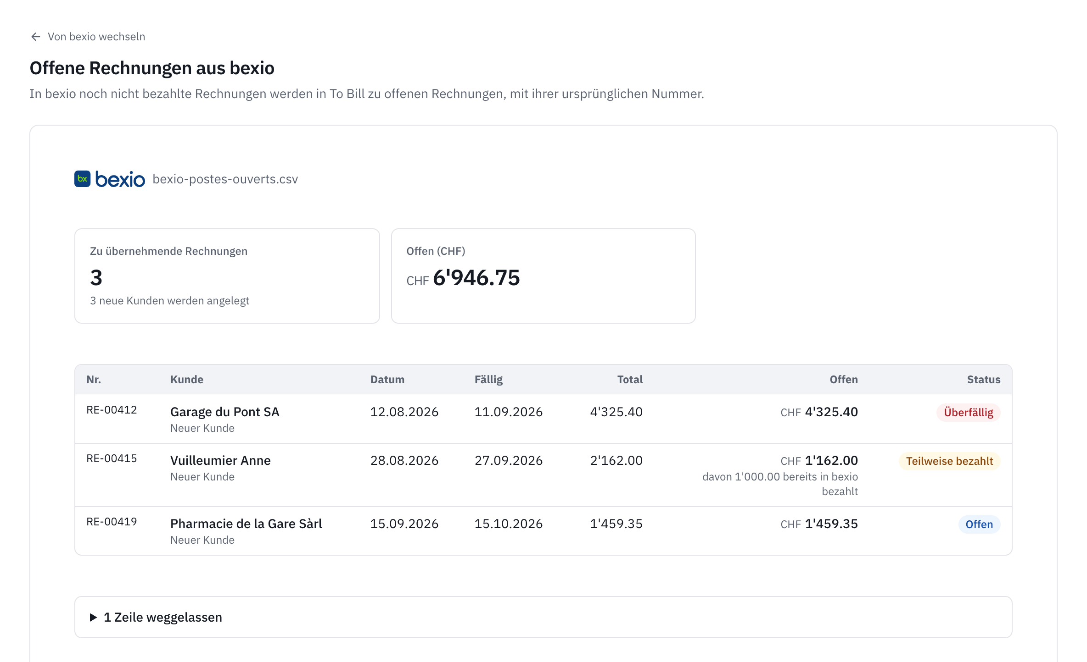
Task: Click '3 neue Kunden werden angelegt'
Action: [169, 301]
